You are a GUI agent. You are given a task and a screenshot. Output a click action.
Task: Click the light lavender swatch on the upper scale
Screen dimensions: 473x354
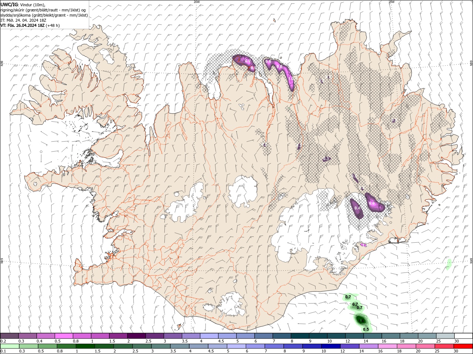click(x=208, y=336)
